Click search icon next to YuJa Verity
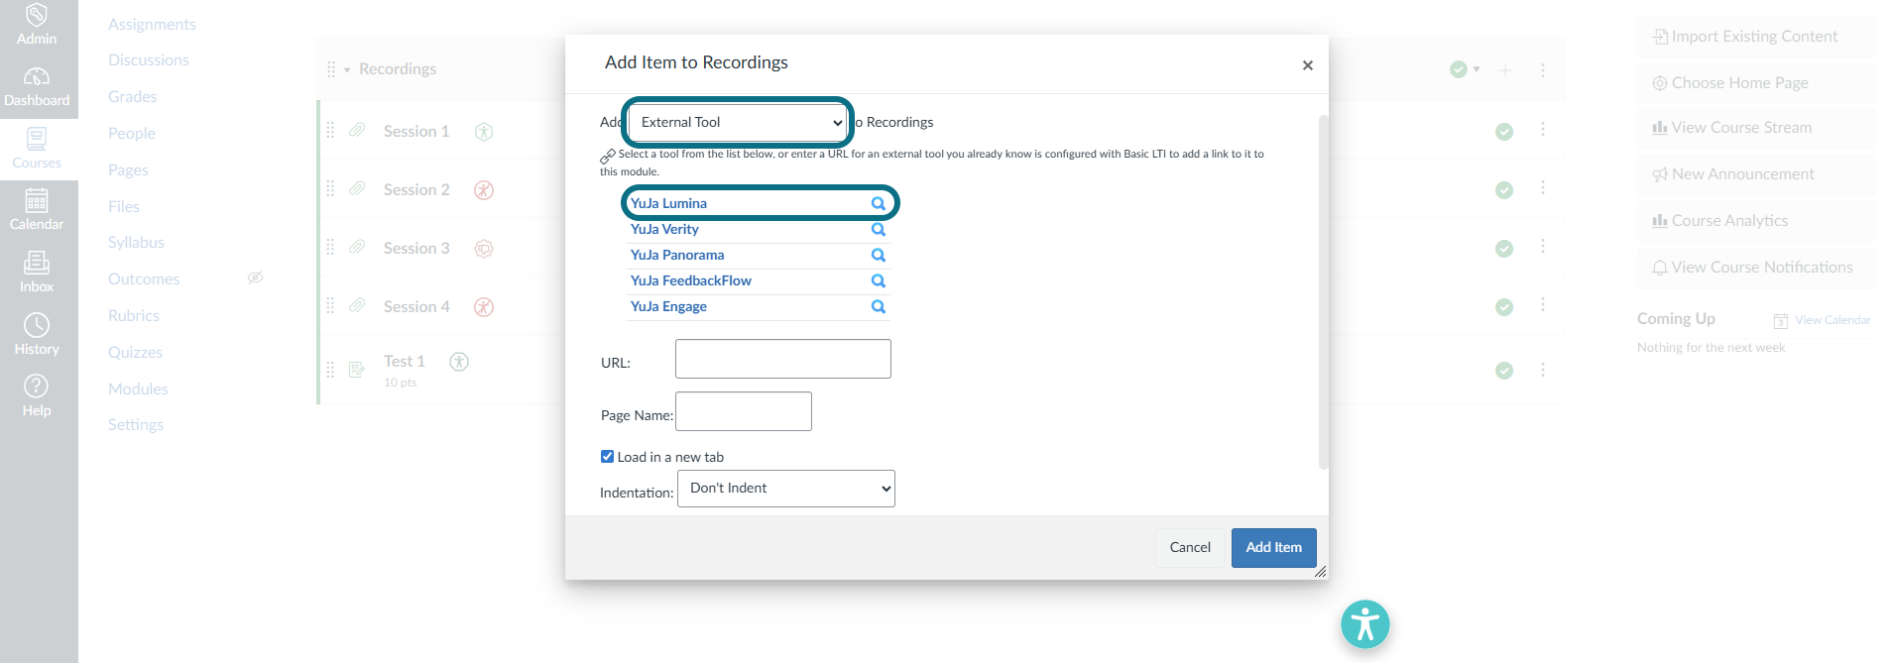The width and height of the screenshot is (1892, 663). point(878,229)
